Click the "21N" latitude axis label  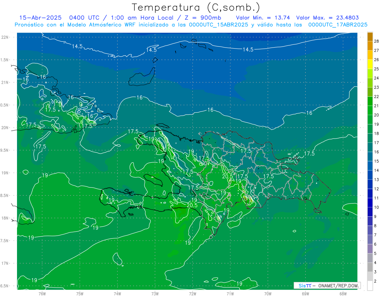point(5,82)
